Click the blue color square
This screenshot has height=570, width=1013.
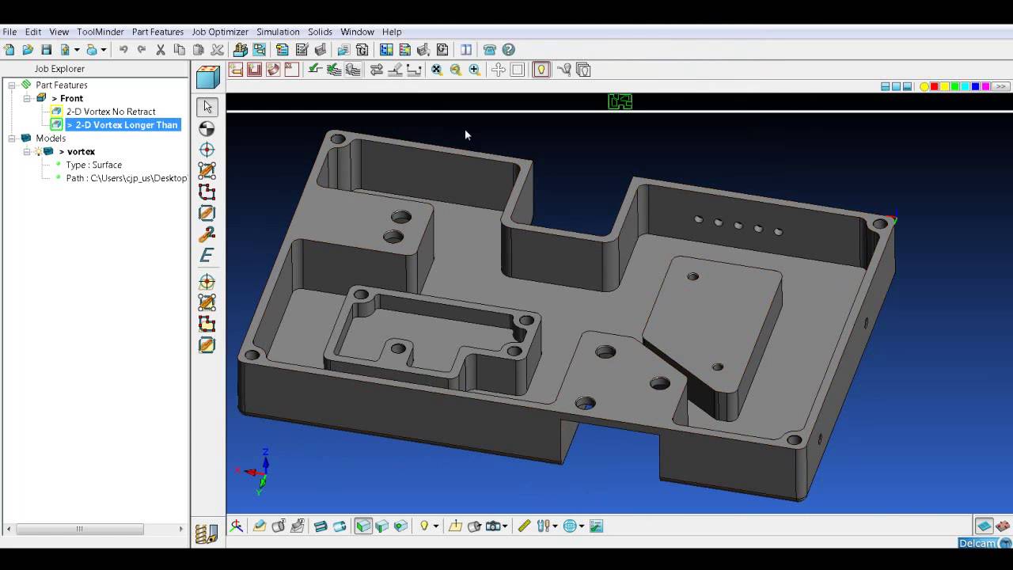[976, 86]
